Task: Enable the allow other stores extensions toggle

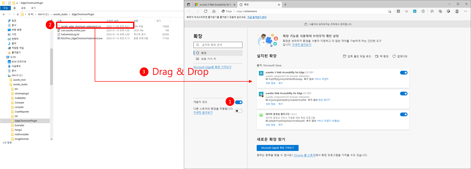Action: pos(239,111)
